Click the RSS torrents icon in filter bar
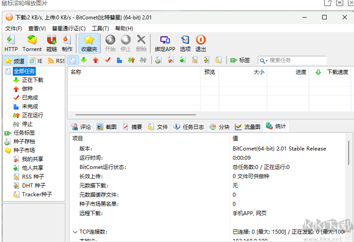This screenshot has height=242, width=354. [x=194, y=60]
